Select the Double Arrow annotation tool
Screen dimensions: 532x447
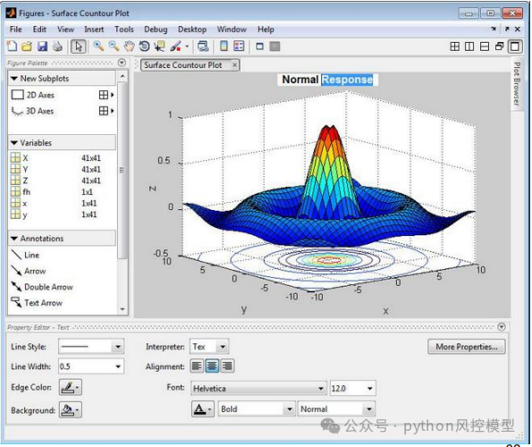[x=42, y=287]
